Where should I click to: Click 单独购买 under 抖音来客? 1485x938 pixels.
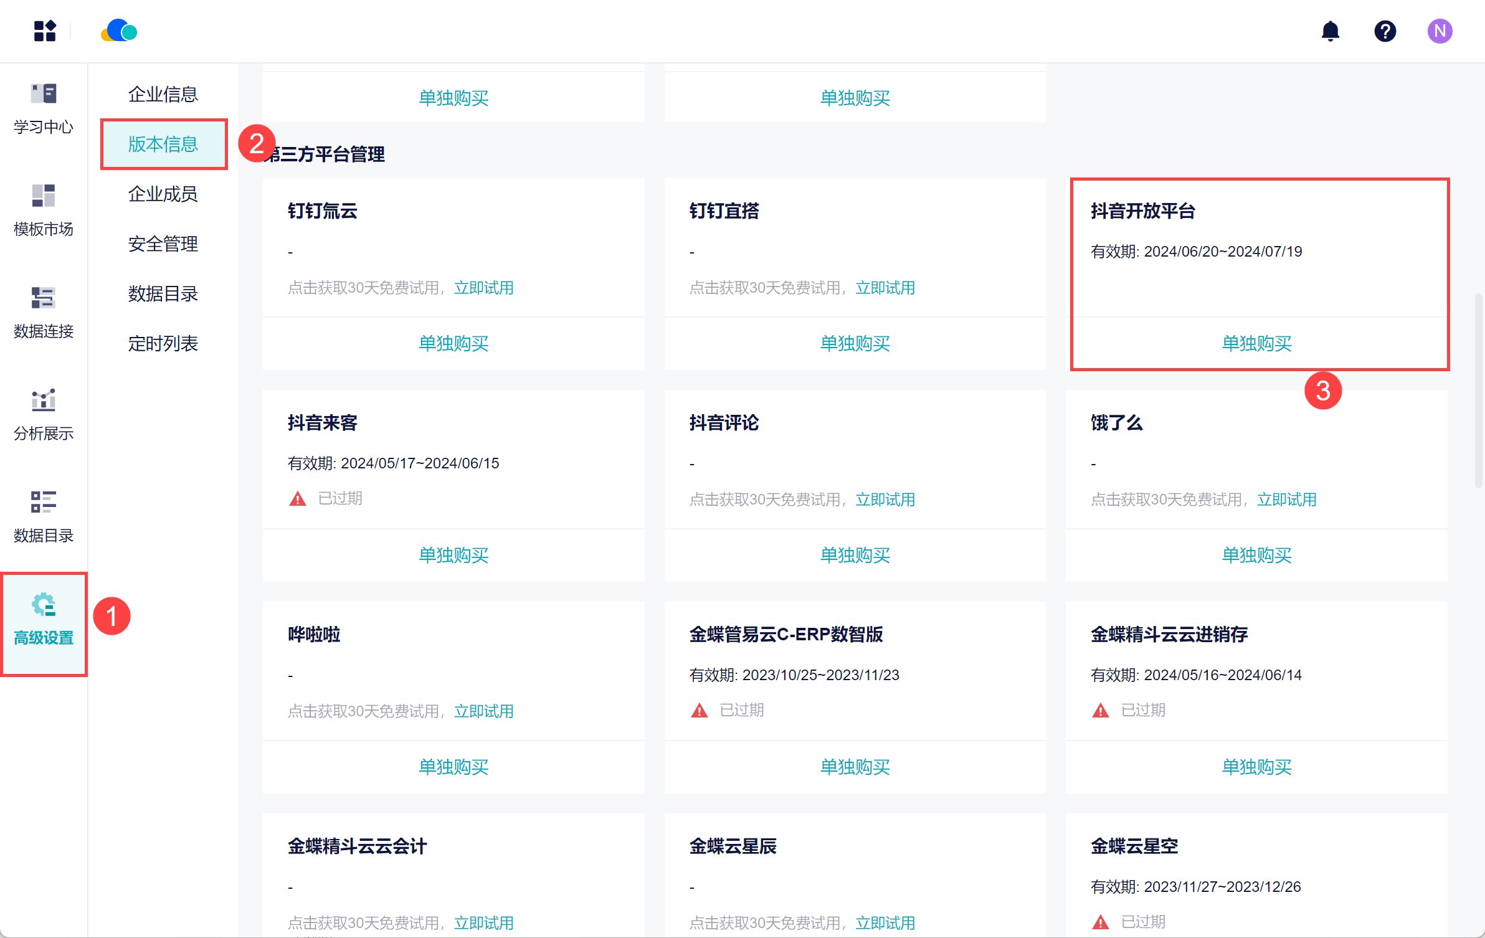tap(453, 555)
